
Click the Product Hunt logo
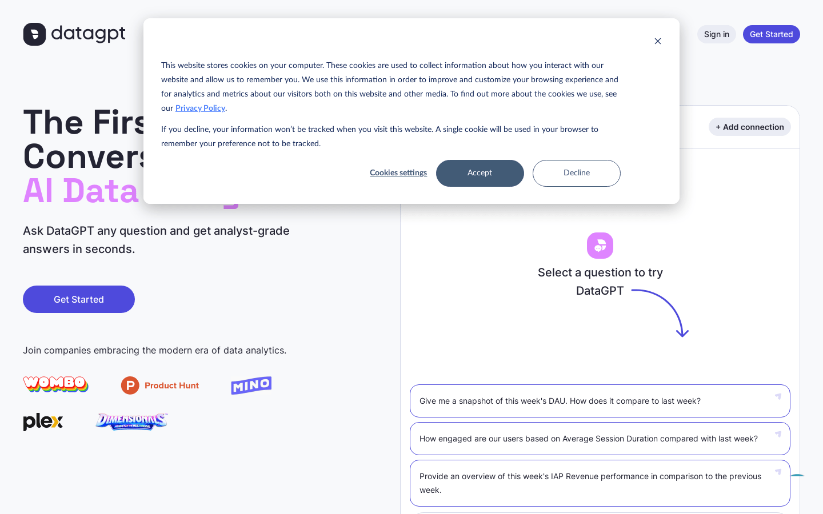[x=160, y=385]
